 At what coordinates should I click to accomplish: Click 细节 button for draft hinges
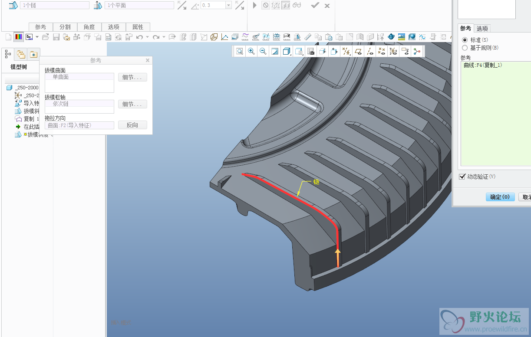click(132, 104)
